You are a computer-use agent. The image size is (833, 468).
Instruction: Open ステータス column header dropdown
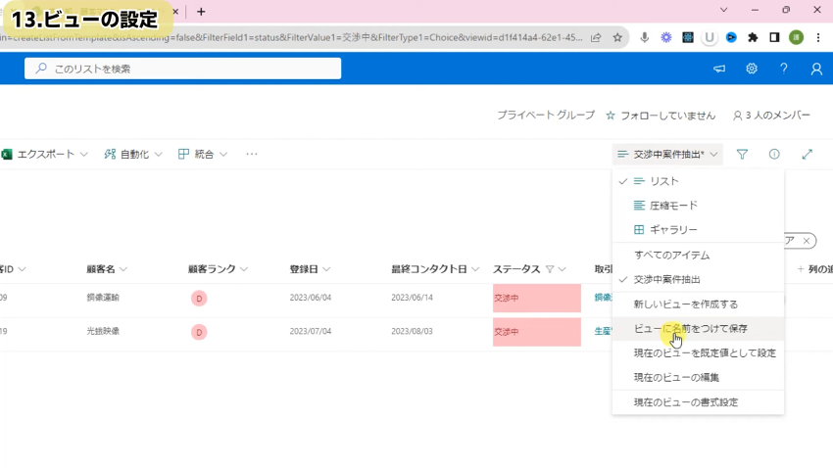click(x=565, y=269)
